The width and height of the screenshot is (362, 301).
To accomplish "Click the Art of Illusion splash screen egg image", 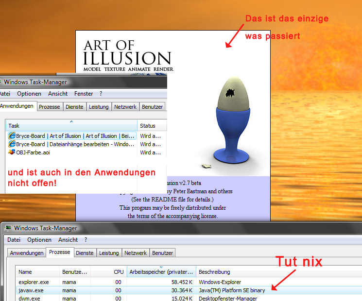I will click(x=233, y=120).
